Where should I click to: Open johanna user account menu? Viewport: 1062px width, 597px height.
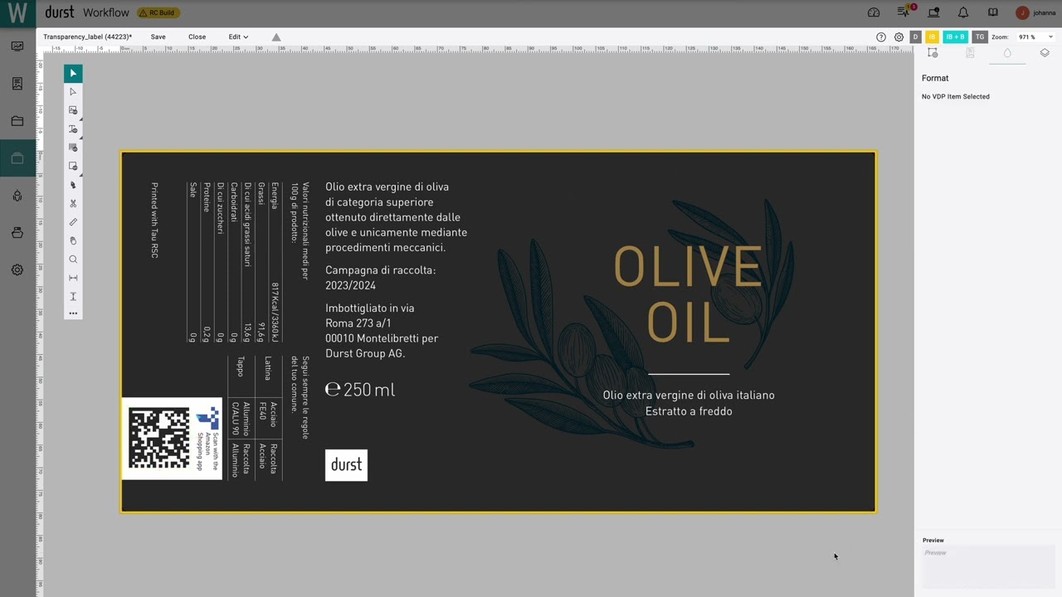(1036, 12)
